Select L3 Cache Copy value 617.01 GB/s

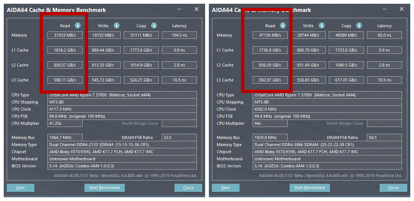pos(346,80)
